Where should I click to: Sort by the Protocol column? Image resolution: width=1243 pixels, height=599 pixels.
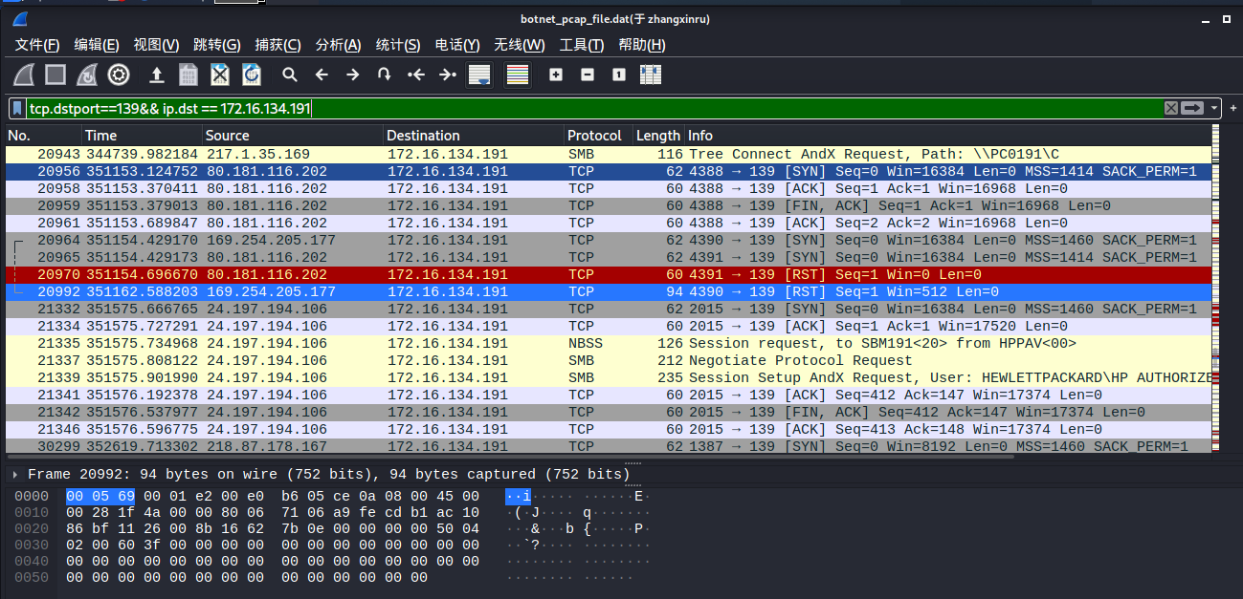pos(598,136)
